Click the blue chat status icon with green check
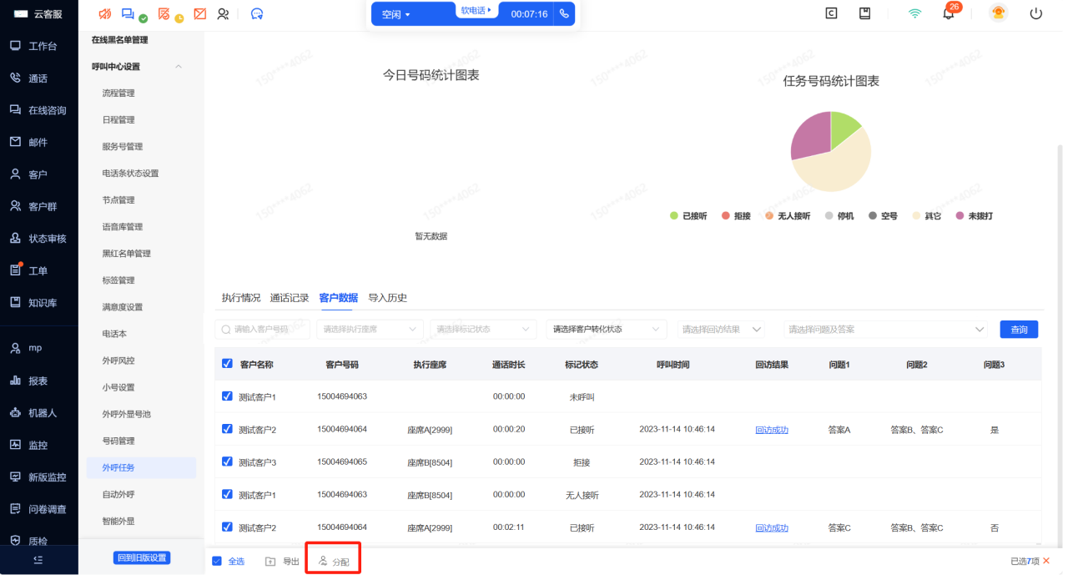1068x575 pixels. pos(128,14)
